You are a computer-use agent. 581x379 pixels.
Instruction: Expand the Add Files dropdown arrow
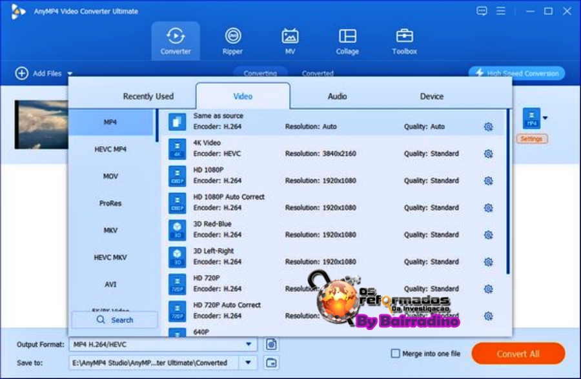pos(70,74)
